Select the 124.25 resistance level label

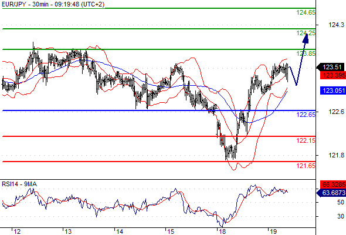tap(306, 33)
